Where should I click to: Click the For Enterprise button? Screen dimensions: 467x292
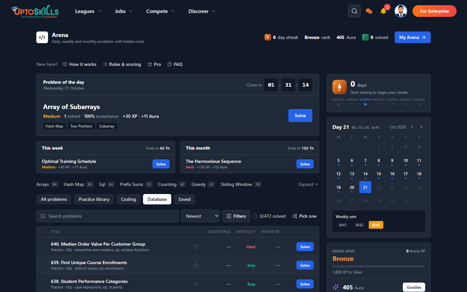(x=435, y=11)
